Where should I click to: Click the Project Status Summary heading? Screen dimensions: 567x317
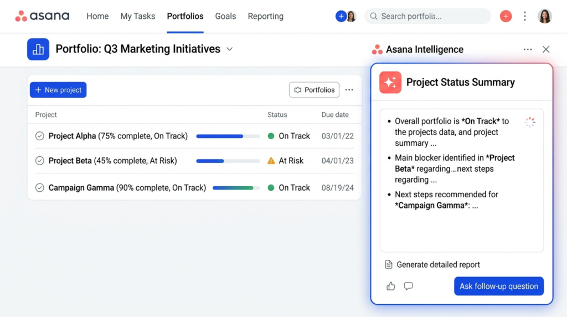tap(460, 83)
